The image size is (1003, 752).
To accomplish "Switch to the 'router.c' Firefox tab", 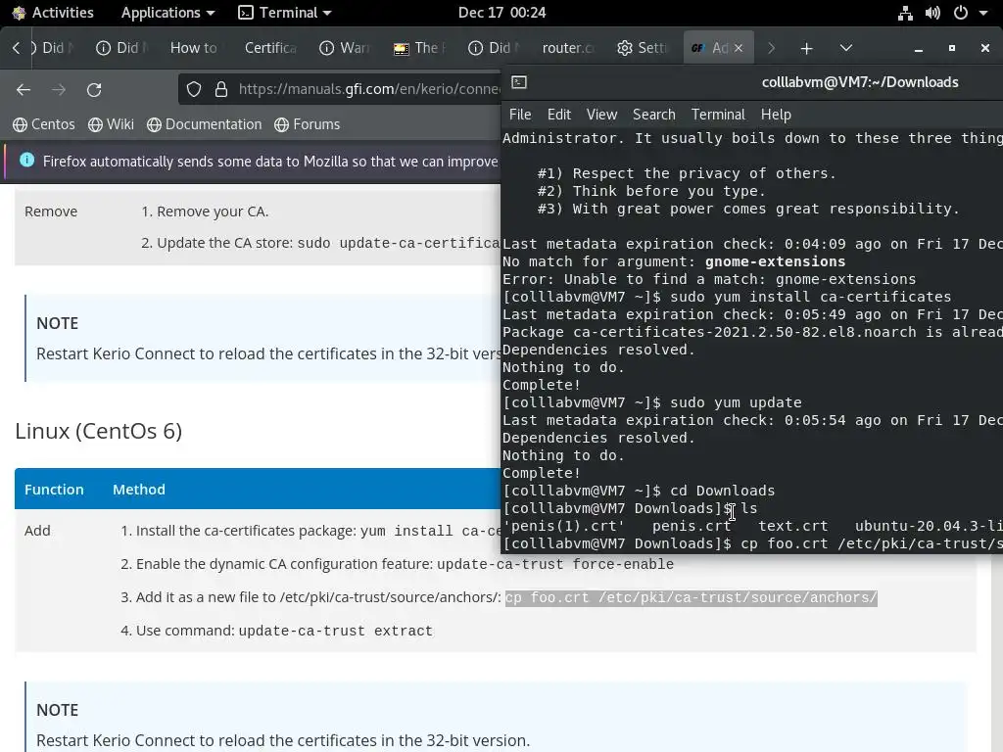I will (568, 48).
